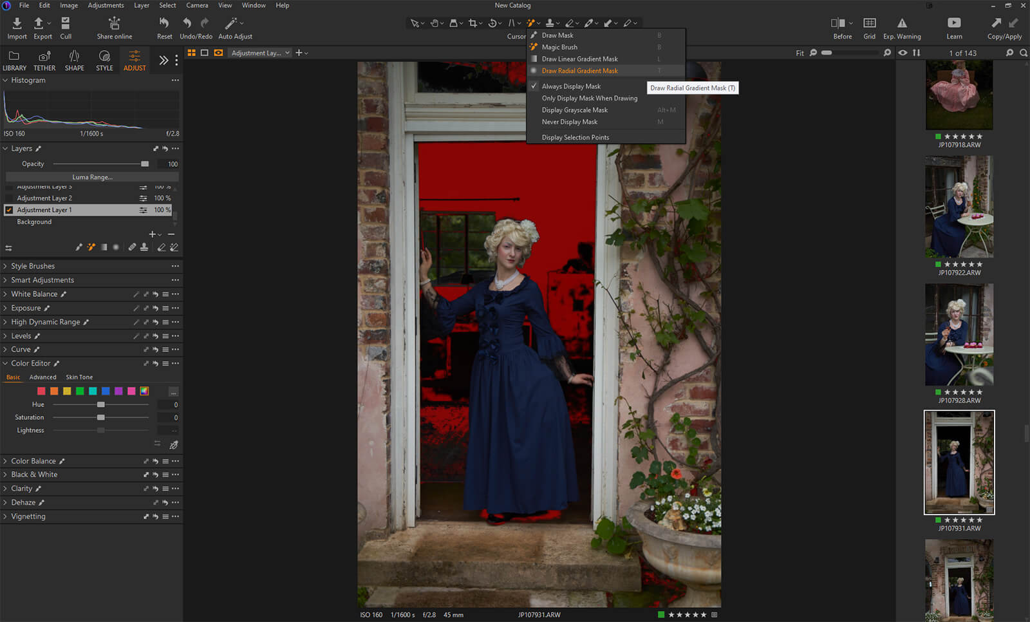
Task: Click the browser search magnifier icon
Action: point(1024,53)
